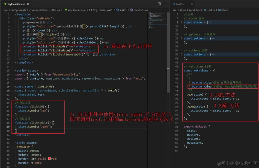
Task: Click 'mapMutations' in the import line
Action: point(91,78)
